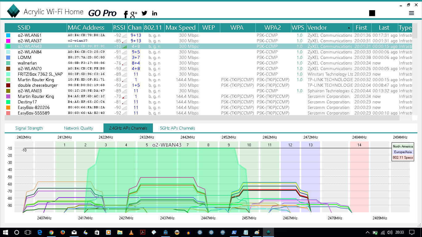Click o2-WLAN43 label in channel chart

pos(167,145)
